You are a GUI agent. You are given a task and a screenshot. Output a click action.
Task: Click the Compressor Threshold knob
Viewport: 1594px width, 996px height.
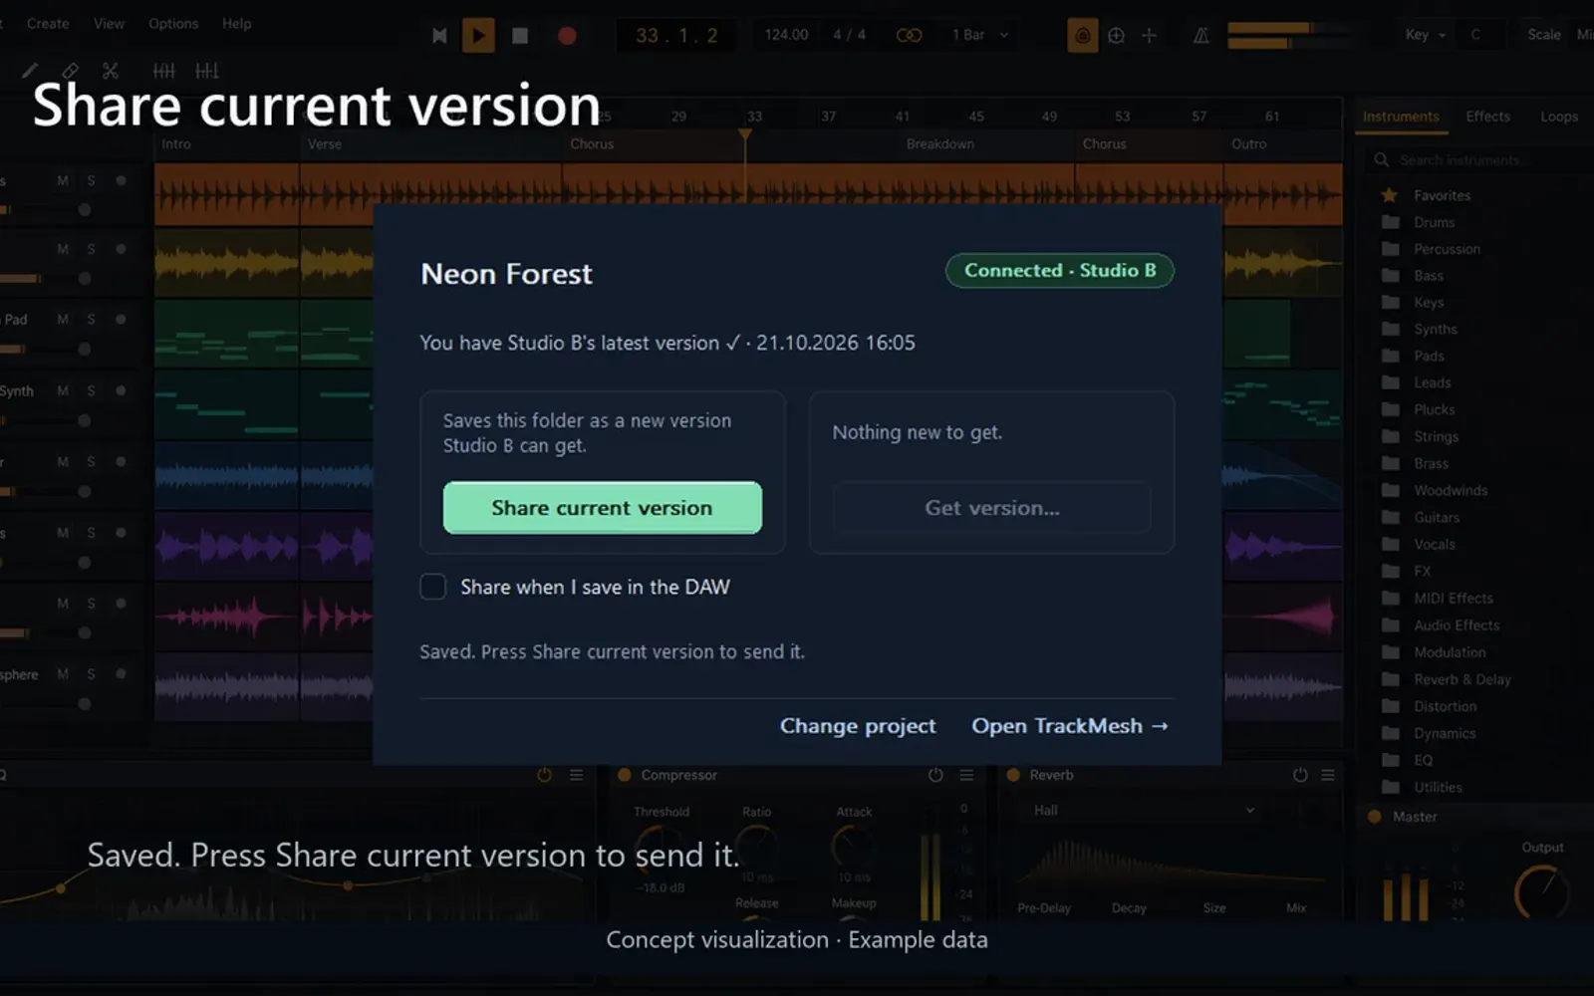click(661, 849)
